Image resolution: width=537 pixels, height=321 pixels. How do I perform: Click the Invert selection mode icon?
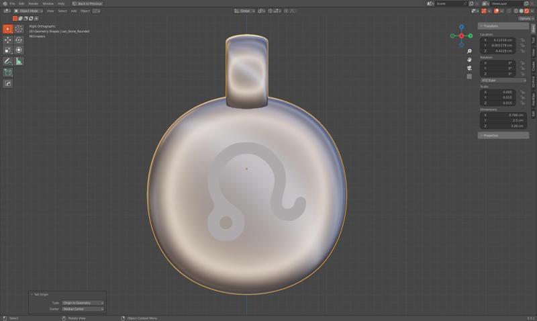[31, 19]
